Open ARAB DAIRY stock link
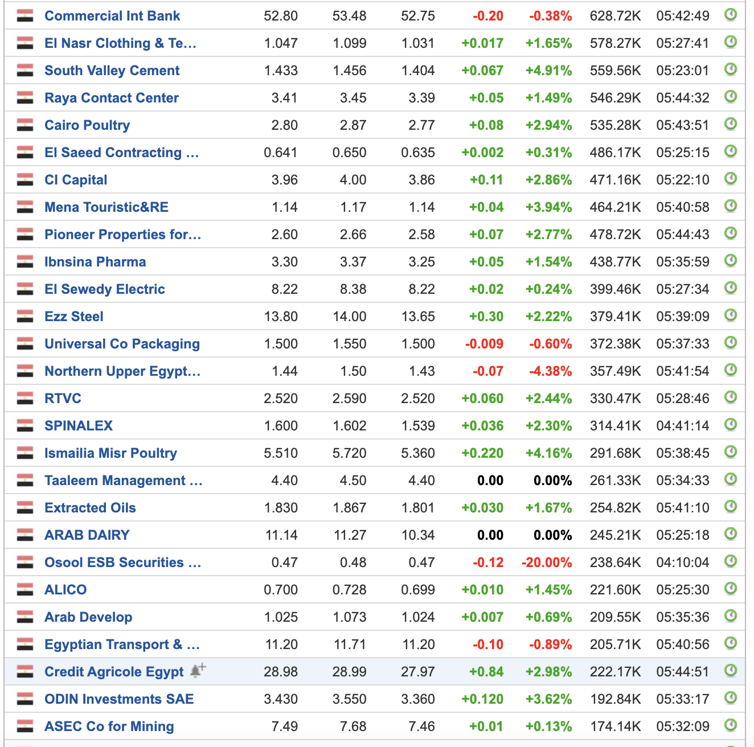 [x=87, y=535]
